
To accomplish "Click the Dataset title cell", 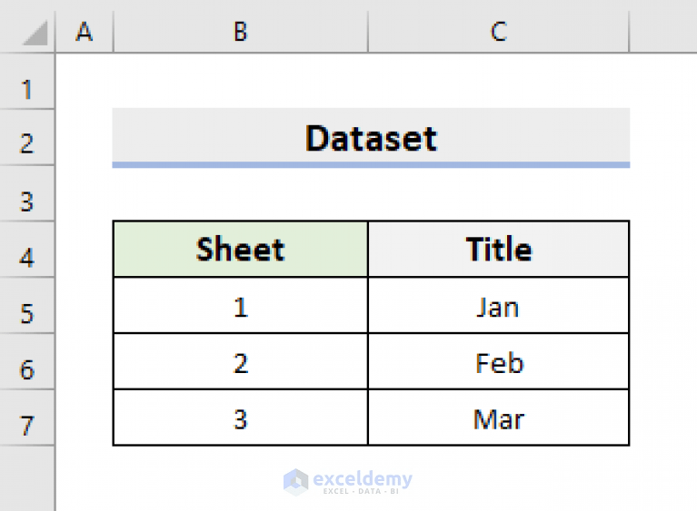I will coord(371,138).
